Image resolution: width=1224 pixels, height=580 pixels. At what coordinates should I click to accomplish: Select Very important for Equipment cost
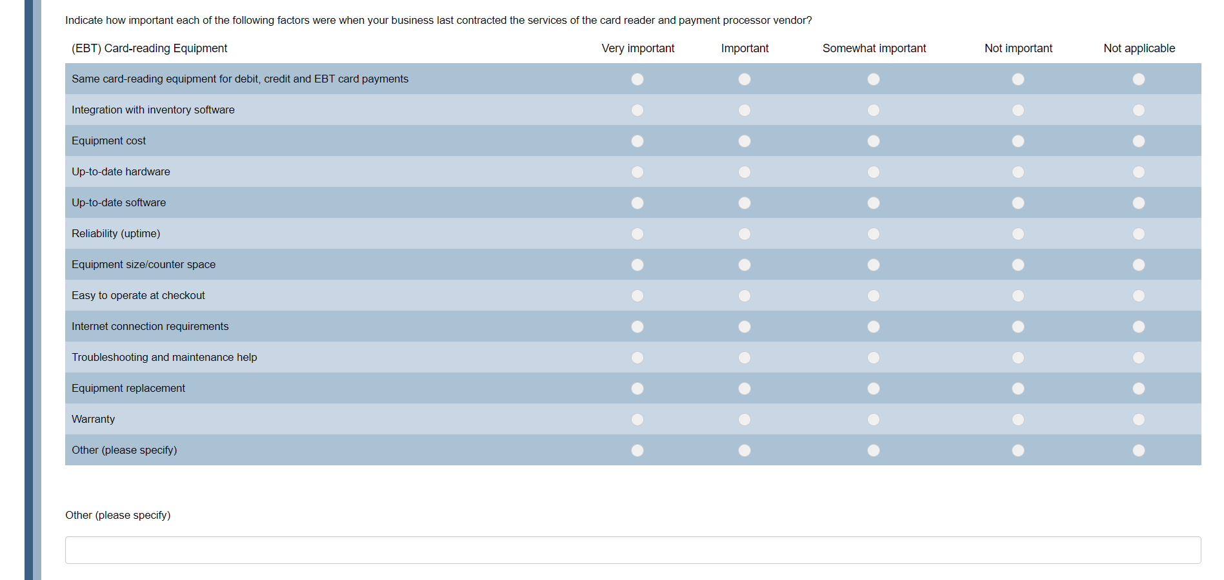pyautogui.click(x=637, y=141)
